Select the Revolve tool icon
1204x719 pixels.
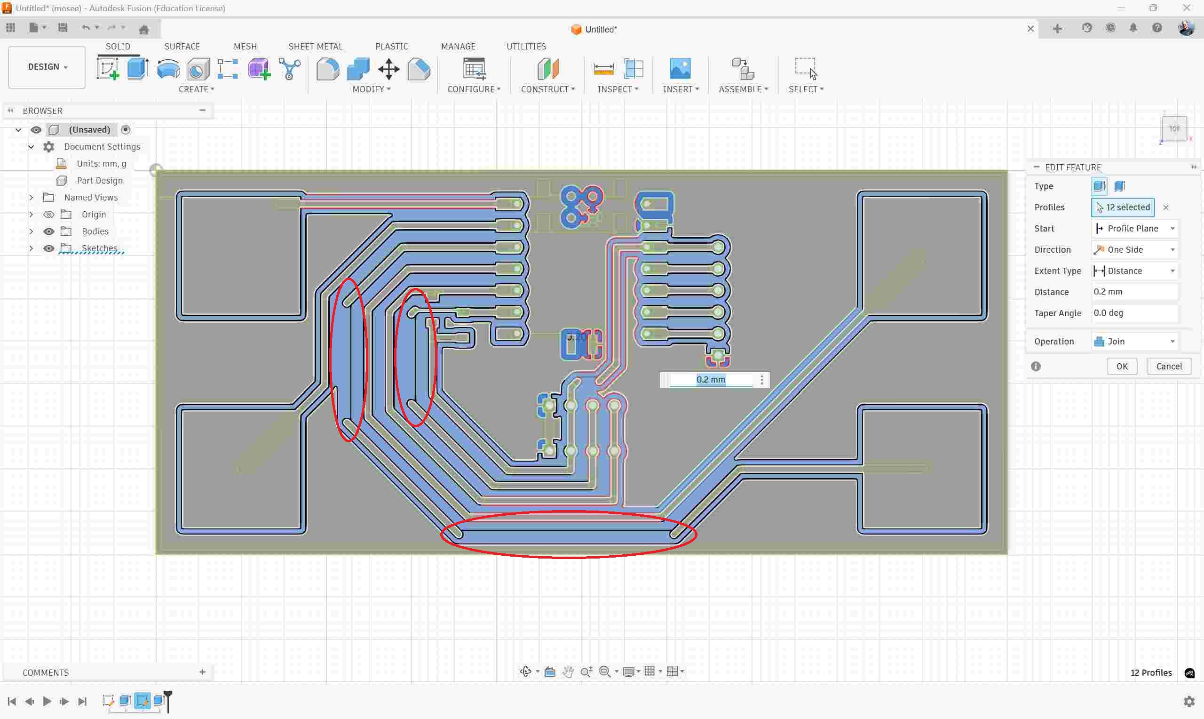(168, 69)
